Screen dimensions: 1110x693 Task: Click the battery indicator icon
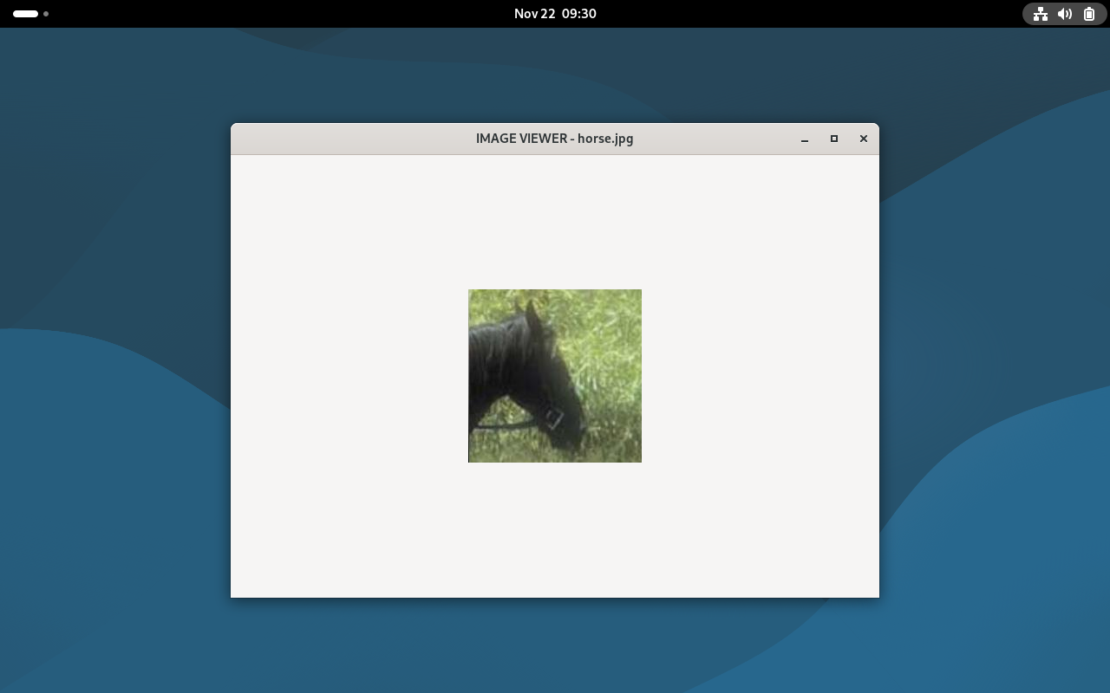pyautogui.click(x=1089, y=14)
